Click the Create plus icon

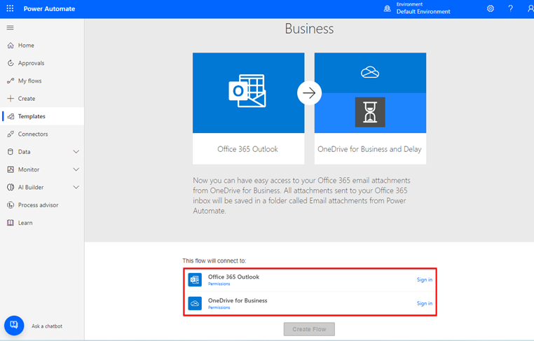tap(11, 98)
